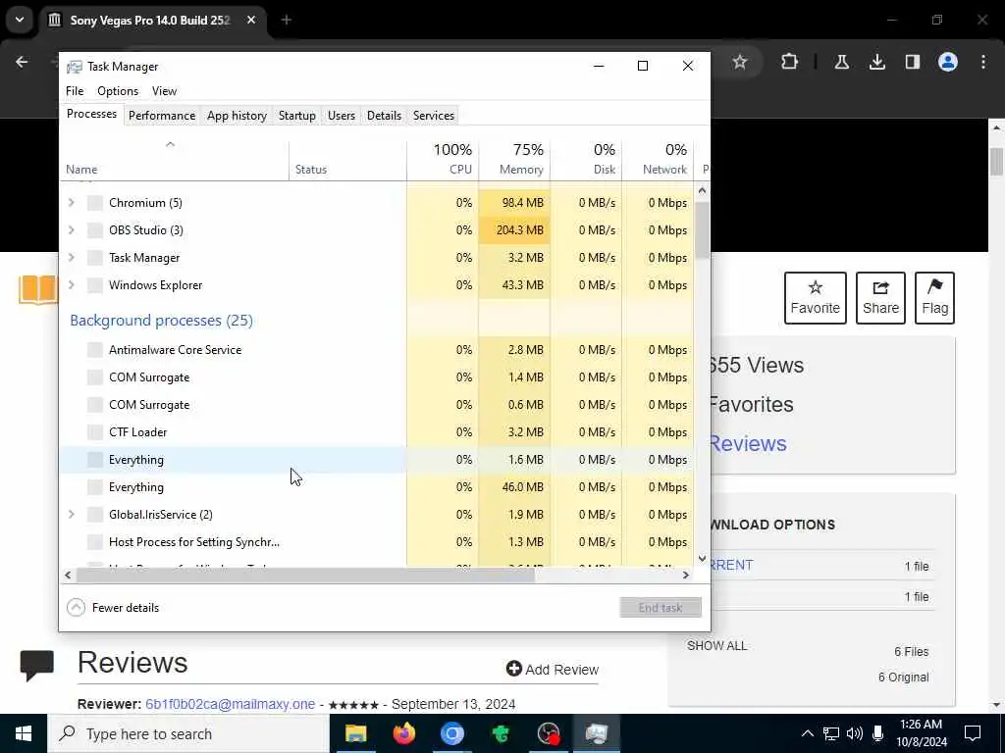Screen dimensions: 1005x753
Task: Sort by Name column header
Action: tap(175, 160)
